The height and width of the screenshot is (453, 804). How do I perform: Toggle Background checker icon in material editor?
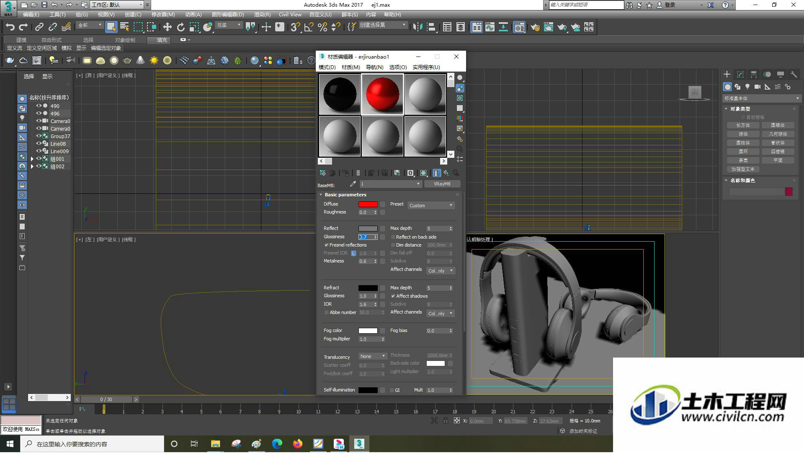click(x=460, y=98)
